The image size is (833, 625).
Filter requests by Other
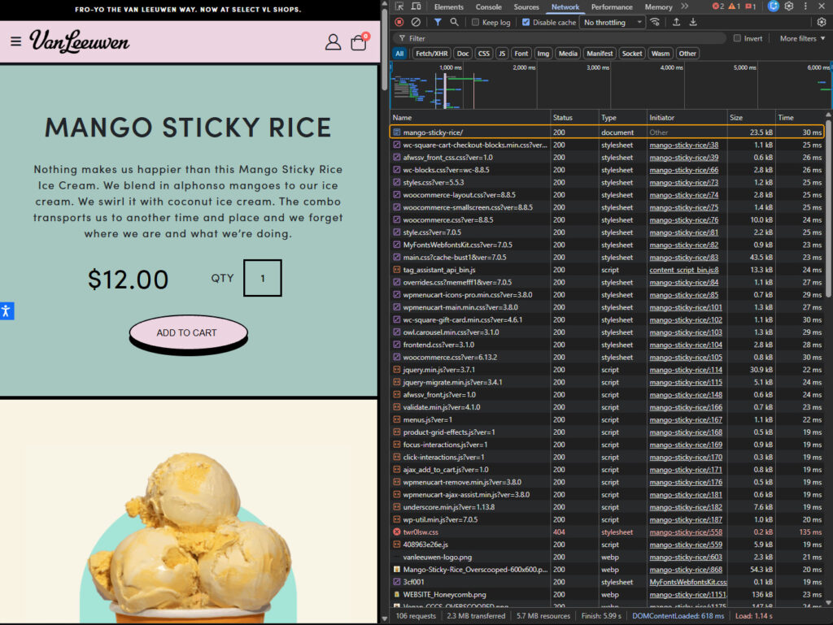[x=687, y=54]
